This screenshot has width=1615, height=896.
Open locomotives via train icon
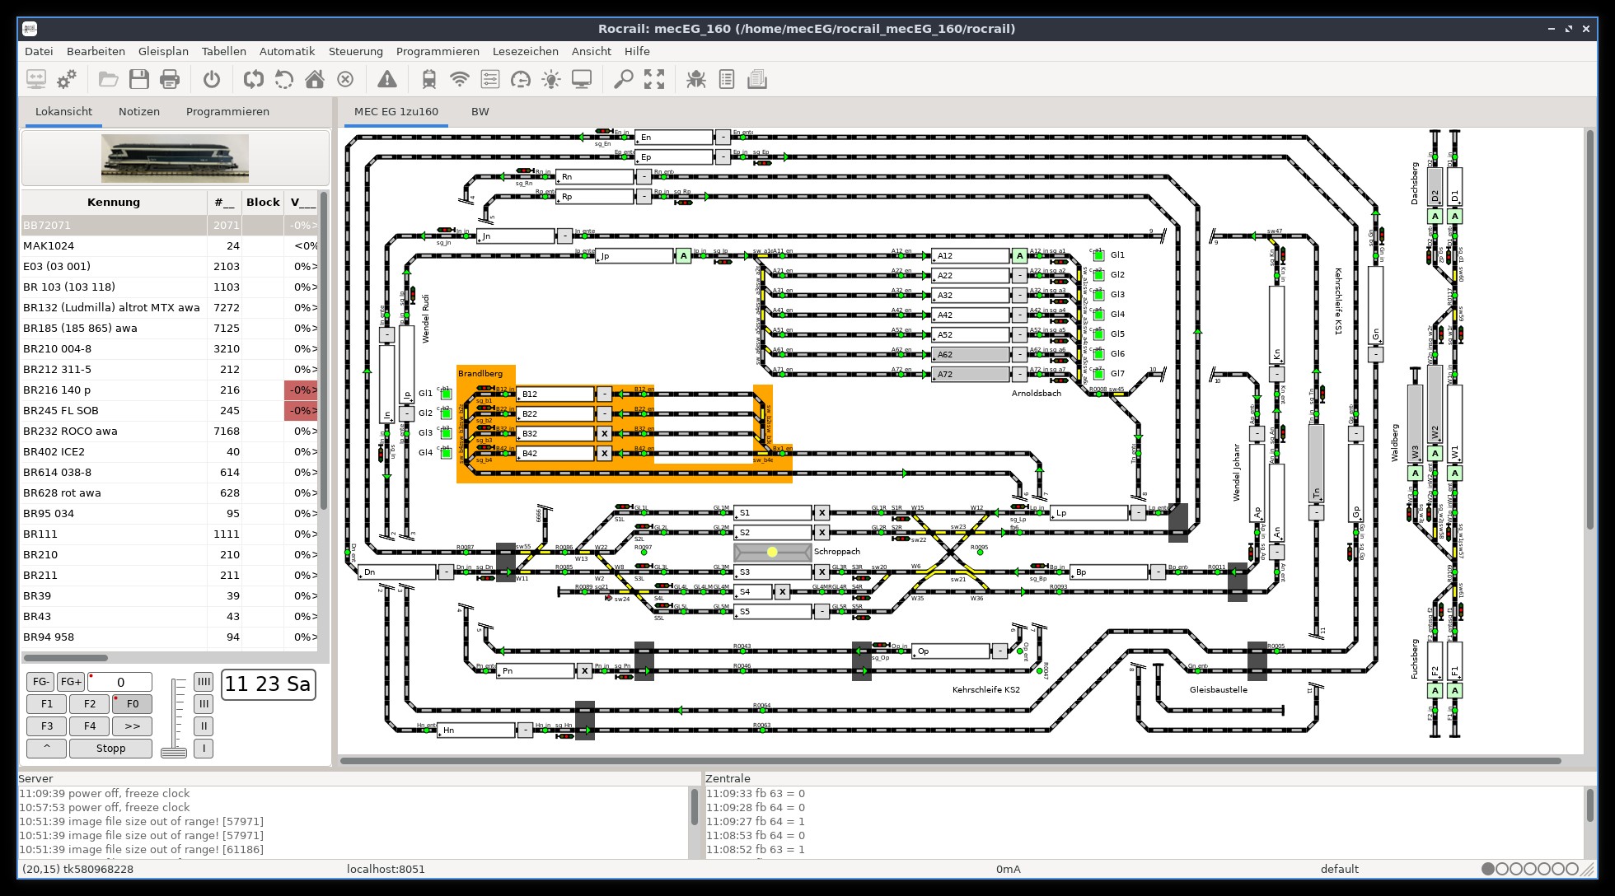[428, 79]
